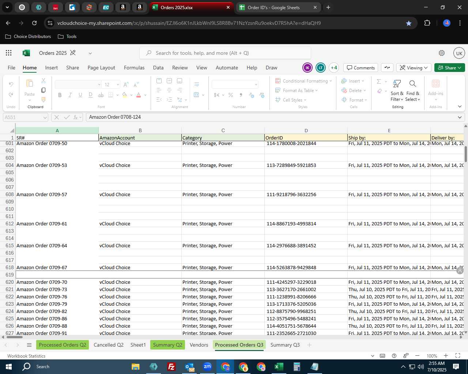Toggle Center horizontal alignment

point(169,90)
